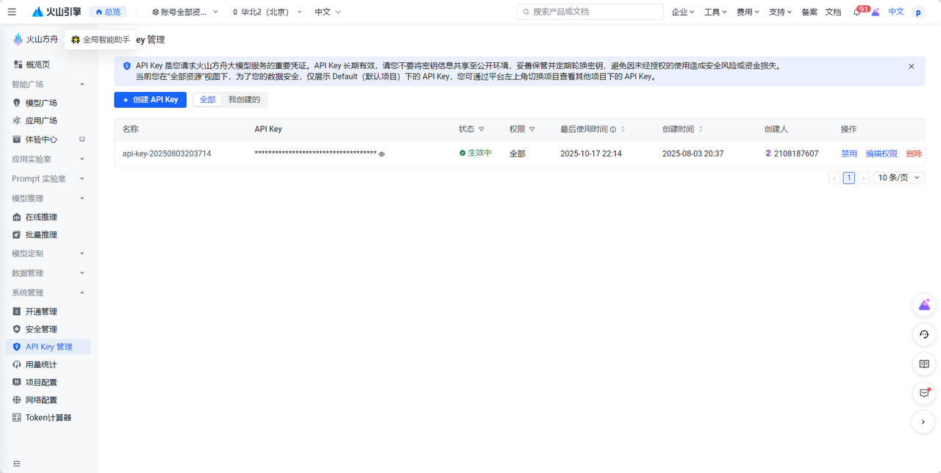
Task: Collapse the sidebar using bottom-left icon
Action: coord(16,463)
